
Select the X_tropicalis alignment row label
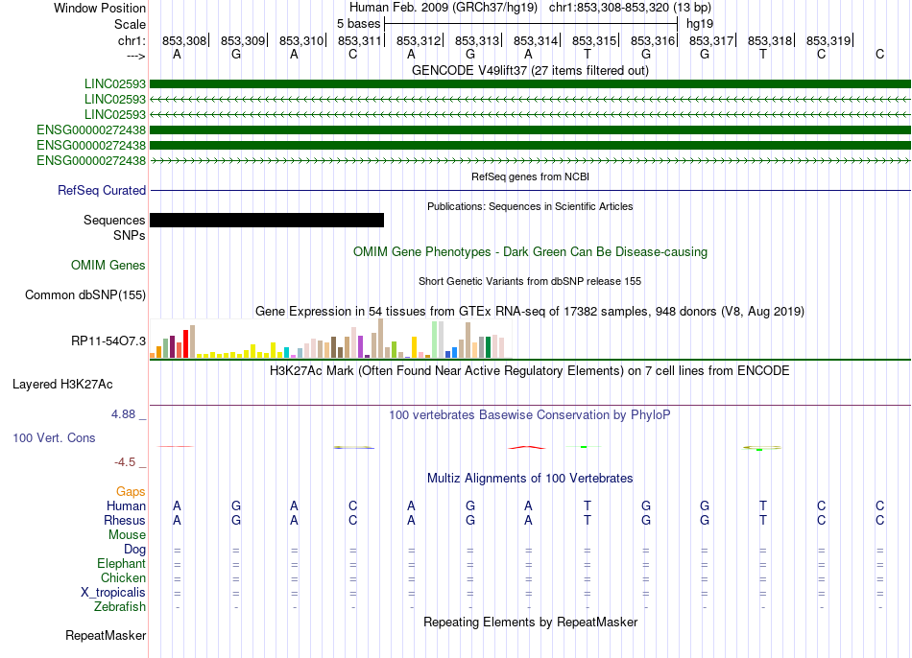tap(113, 593)
